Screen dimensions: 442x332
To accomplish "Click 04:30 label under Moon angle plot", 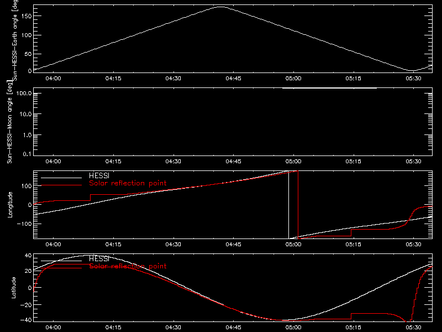I will point(173,161).
